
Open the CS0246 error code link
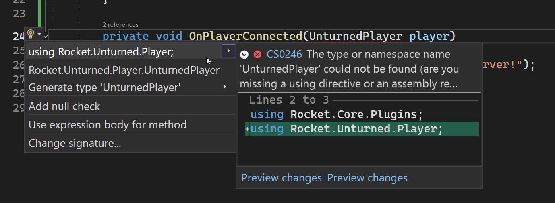pyautogui.click(x=284, y=55)
